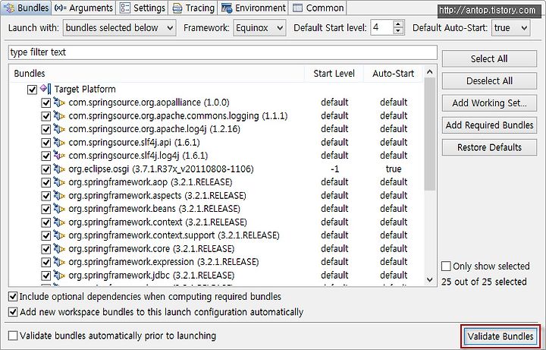The image size is (546, 350).
Task: Toggle Include optional dependencies checkbox
Action: click(x=13, y=297)
